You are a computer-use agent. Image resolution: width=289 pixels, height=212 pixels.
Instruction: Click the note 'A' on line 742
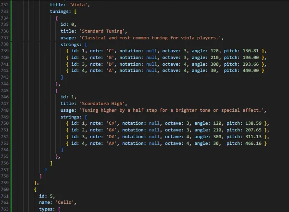tap(110, 71)
